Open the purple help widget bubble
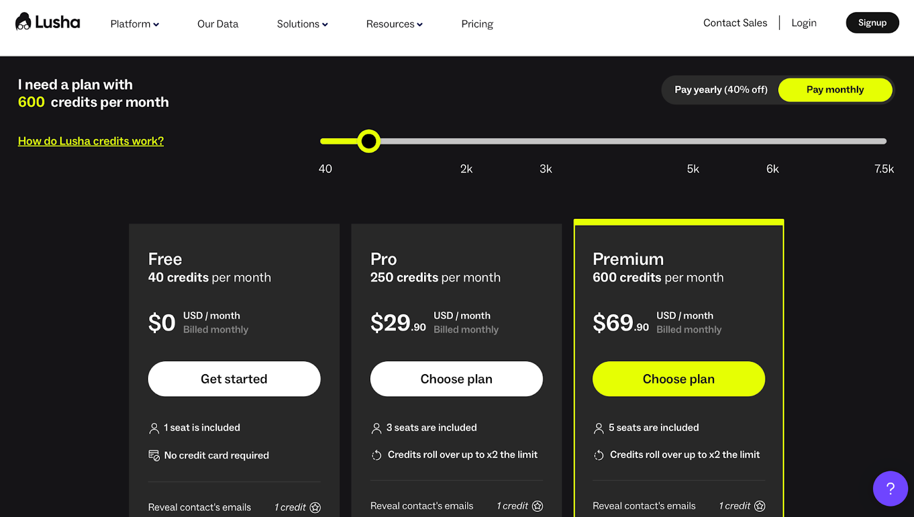914x517 pixels. pos(890,488)
